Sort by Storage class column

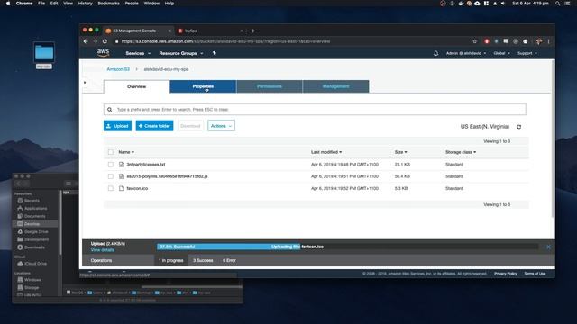(x=461, y=152)
